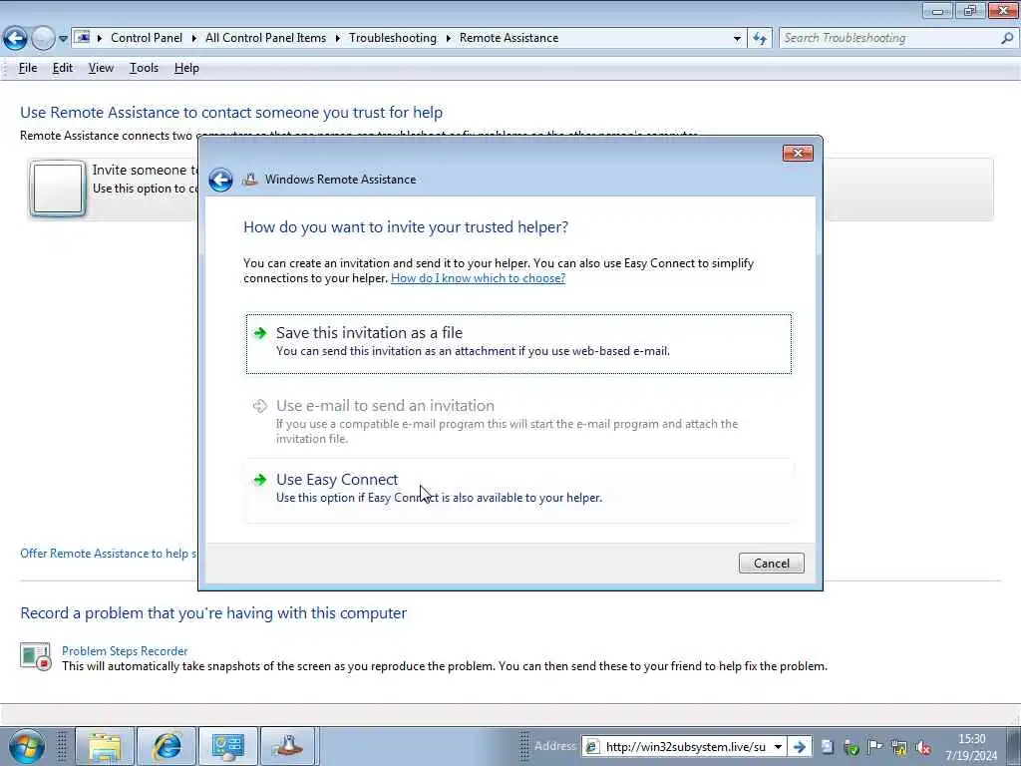1021x766 pixels.
Task: Select Troubleshooting breadcrumb
Action: pos(393,38)
